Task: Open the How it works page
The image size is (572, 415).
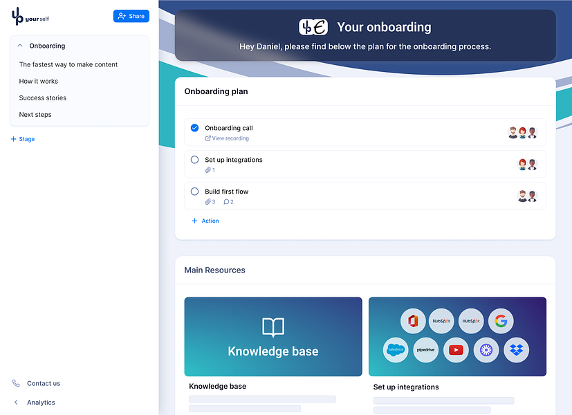Action: 38,81
